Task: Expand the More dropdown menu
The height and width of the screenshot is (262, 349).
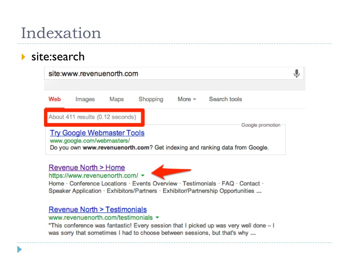Action: point(187,99)
